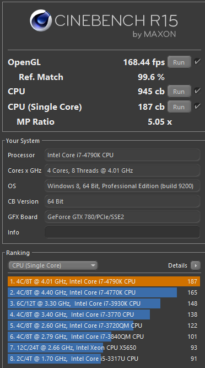Run the OpenGL benchmark
The width and height of the screenshot is (205, 368).
179,62
